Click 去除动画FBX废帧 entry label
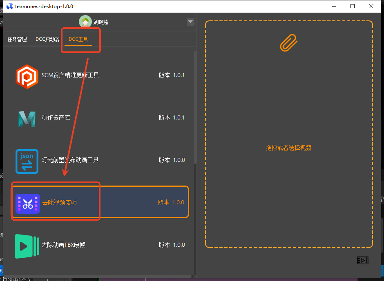384x281 pixels. coord(63,245)
